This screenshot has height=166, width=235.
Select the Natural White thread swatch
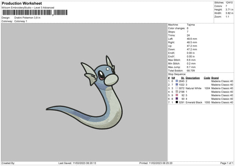[177, 88]
